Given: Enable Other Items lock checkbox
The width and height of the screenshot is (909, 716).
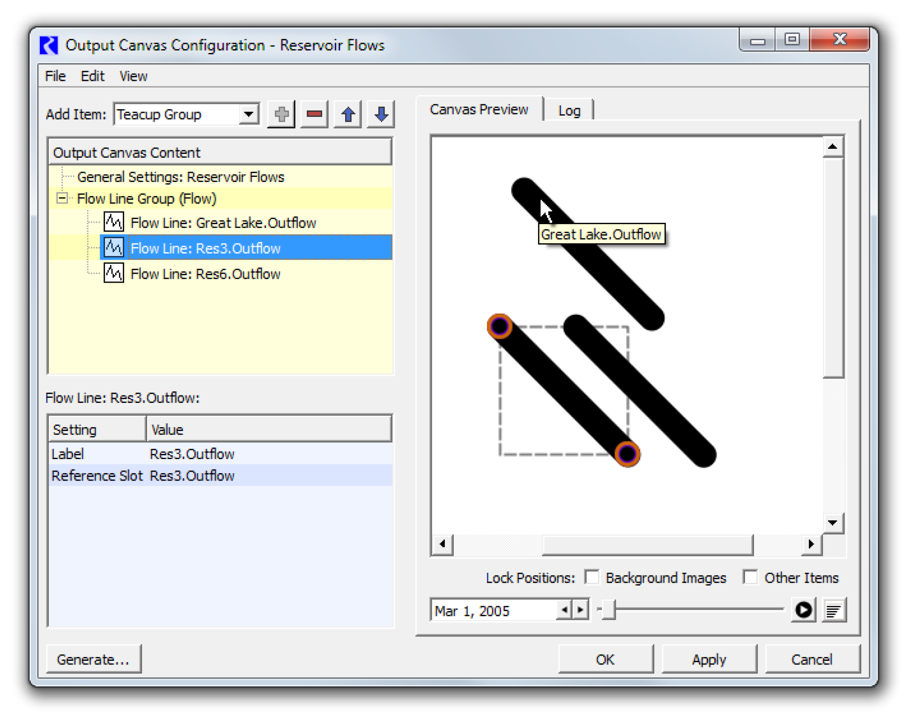Looking at the screenshot, I should pos(751,577).
